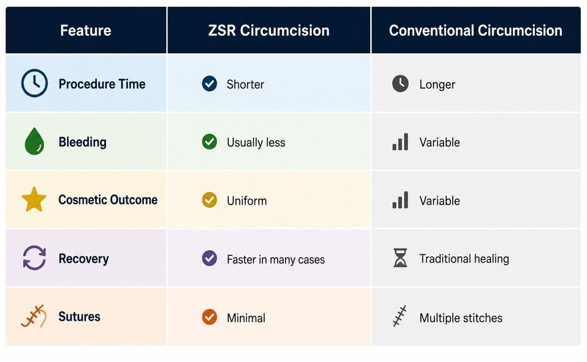Click the gray clock icon next to Longer

(x=400, y=84)
